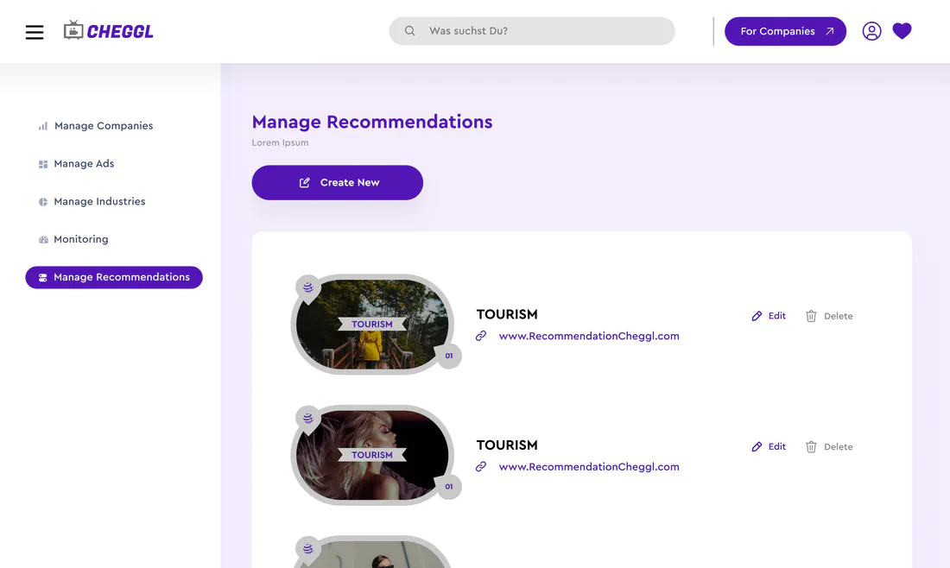950x568 pixels.
Task: Go to Manage Industries
Action: pos(92,202)
